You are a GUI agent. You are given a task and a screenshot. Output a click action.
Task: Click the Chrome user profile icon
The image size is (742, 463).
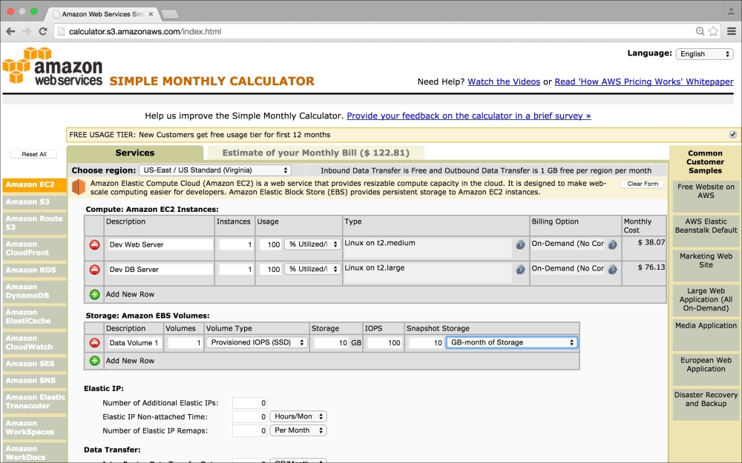pos(731,12)
